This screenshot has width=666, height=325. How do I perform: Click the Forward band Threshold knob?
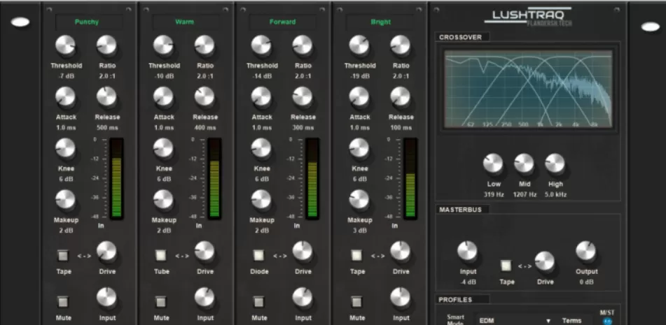pos(261,45)
